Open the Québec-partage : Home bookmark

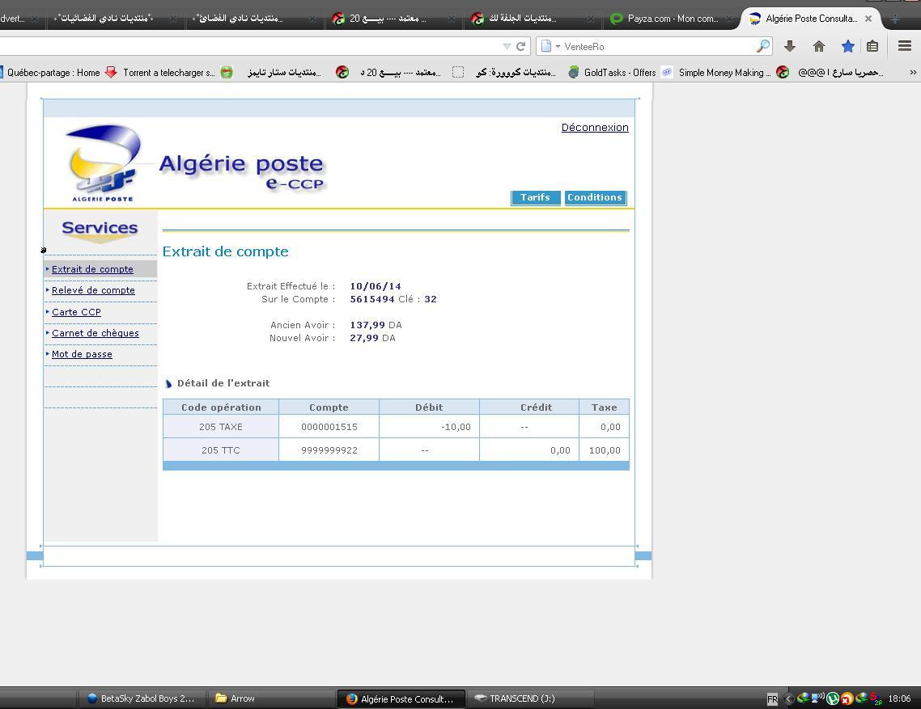pyautogui.click(x=50, y=73)
